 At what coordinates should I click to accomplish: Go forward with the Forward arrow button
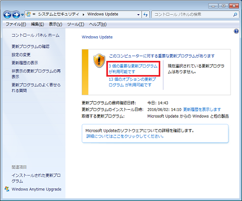pyautogui.click(x=16, y=15)
